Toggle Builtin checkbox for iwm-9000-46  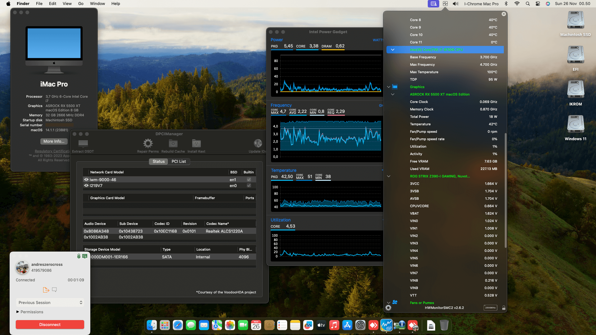pyautogui.click(x=249, y=180)
